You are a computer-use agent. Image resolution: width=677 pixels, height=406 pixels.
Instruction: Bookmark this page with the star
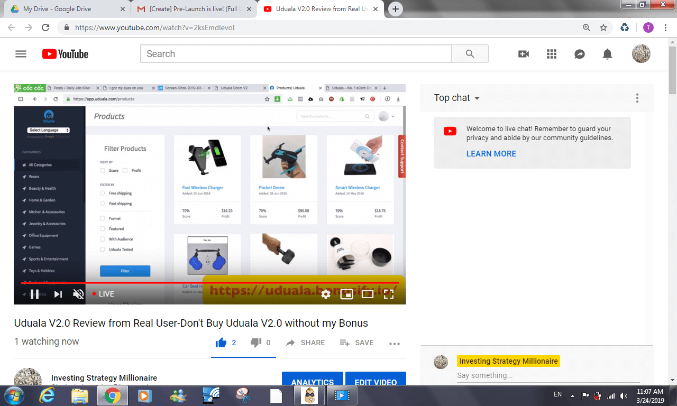(603, 27)
